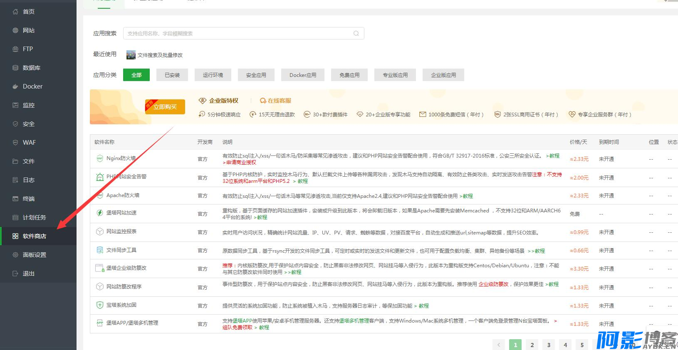The image size is (678, 350).
Task: Click ≈0.99元 price in 网站监控报表 row
Action: [x=579, y=232]
